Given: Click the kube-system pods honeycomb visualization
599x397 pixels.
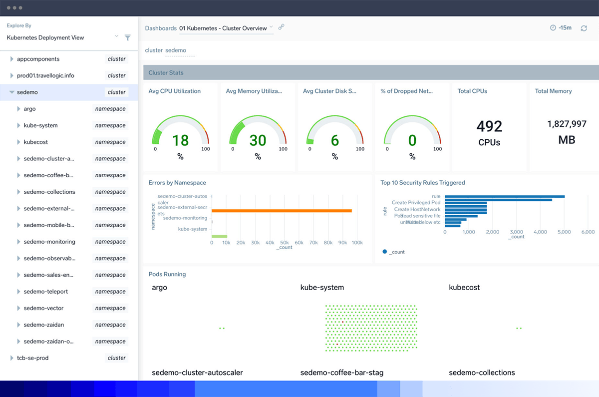Looking at the screenshot, I should 370,328.
